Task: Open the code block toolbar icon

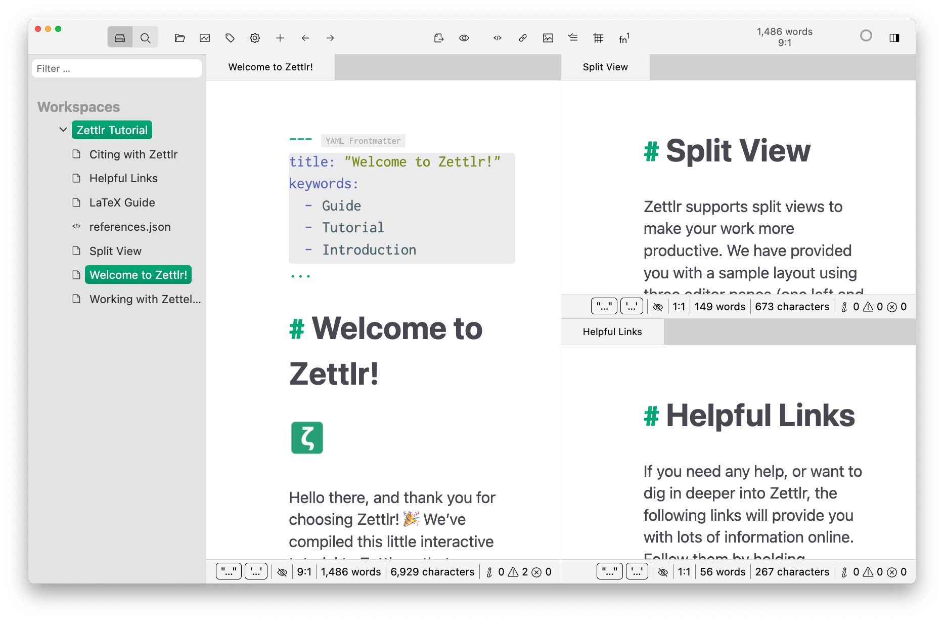Action: coord(497,37)
